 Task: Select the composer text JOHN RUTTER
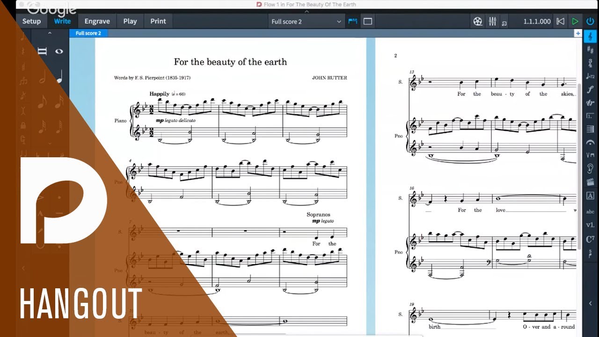pyautogui.click(x=329, y=78)
